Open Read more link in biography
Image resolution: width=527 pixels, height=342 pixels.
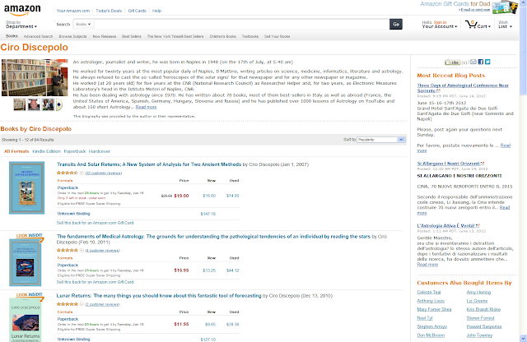click(x=146, y=107)
